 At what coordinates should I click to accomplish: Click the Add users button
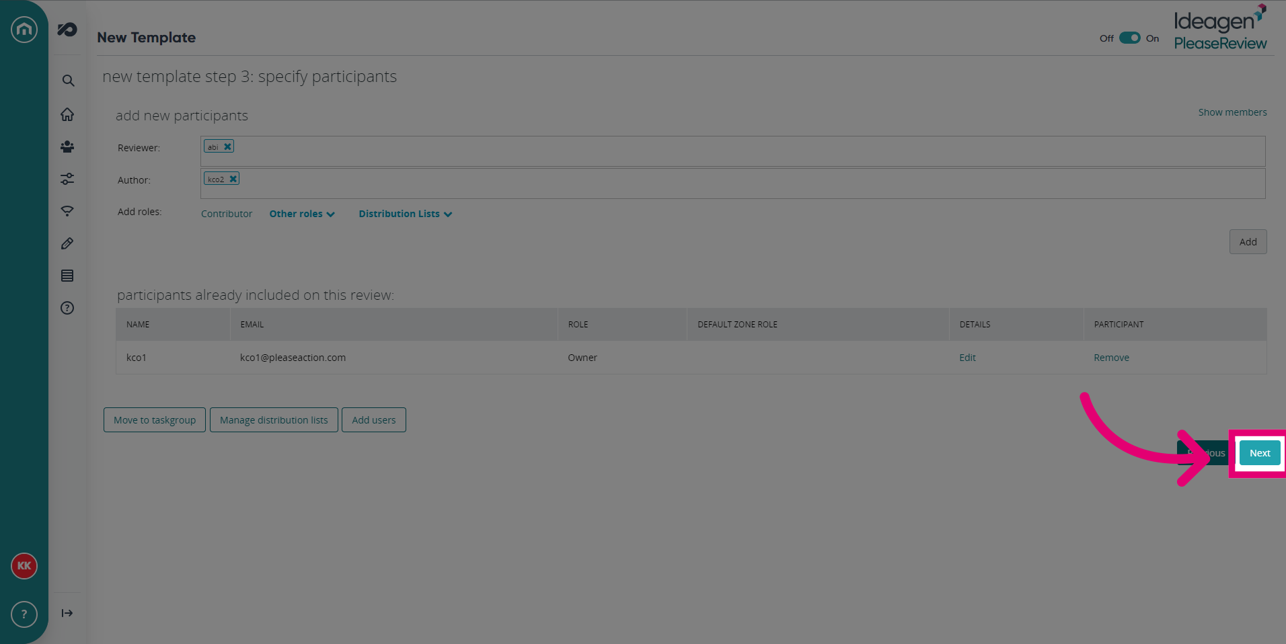click(x=374, y=420)
